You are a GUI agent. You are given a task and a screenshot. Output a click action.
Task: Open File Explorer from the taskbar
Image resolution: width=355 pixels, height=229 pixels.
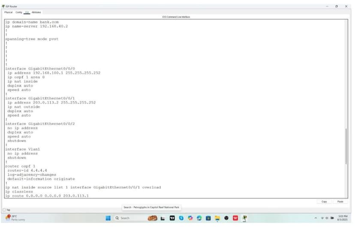pos(217,218)
